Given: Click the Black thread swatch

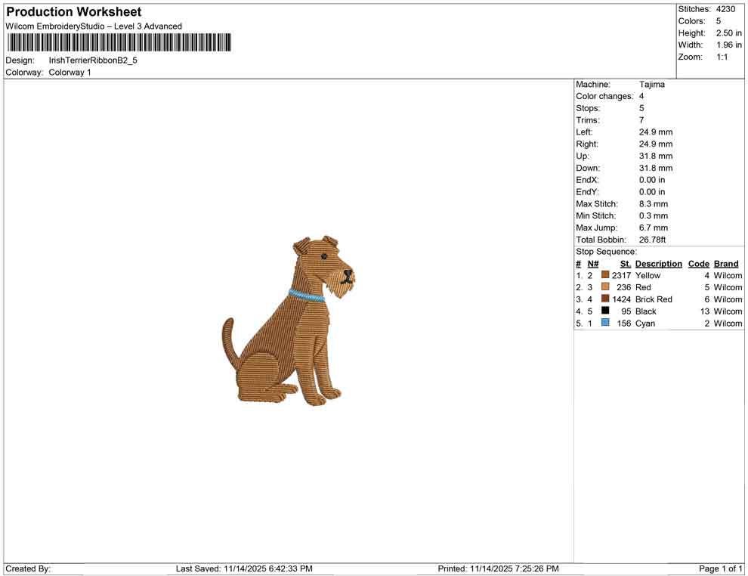Looking at the screenshot, I should tap(604, 311).
